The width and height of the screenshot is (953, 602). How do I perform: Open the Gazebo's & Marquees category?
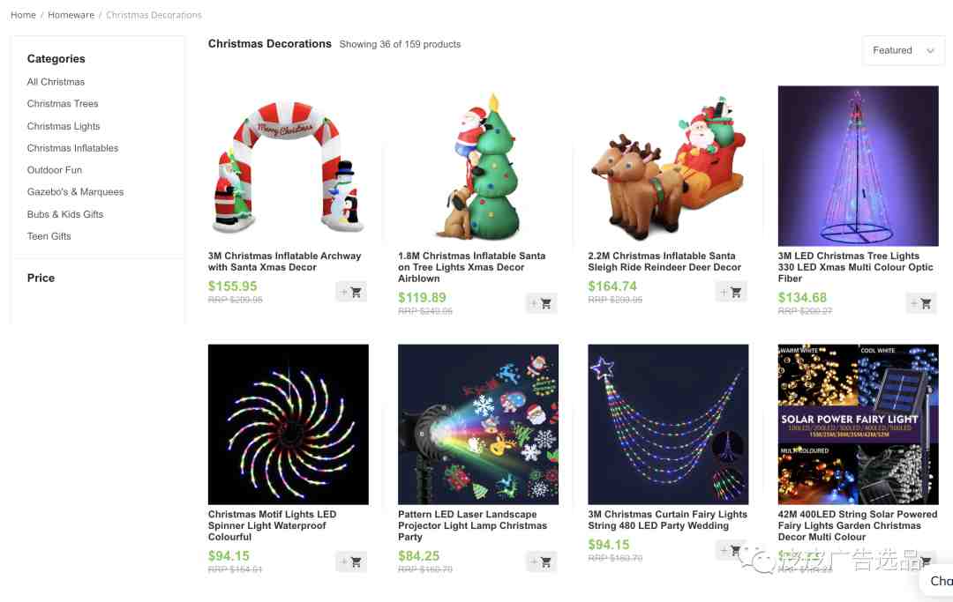75,192
